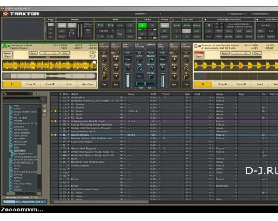Click the BPM panel Tap button
278x221 pixels.
[120, 34]
